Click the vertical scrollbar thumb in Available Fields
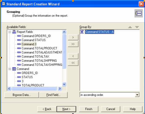This screenshot has height=114, width=145. click(x=64, y=51)
